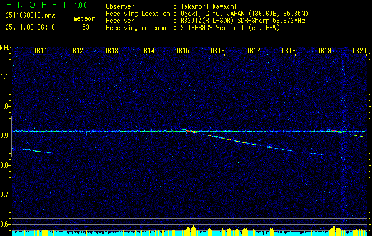The height and width of the screenshot is (236, 372).
Task: Select the 0.7 kHz axis label
Action: pos(5,195)
